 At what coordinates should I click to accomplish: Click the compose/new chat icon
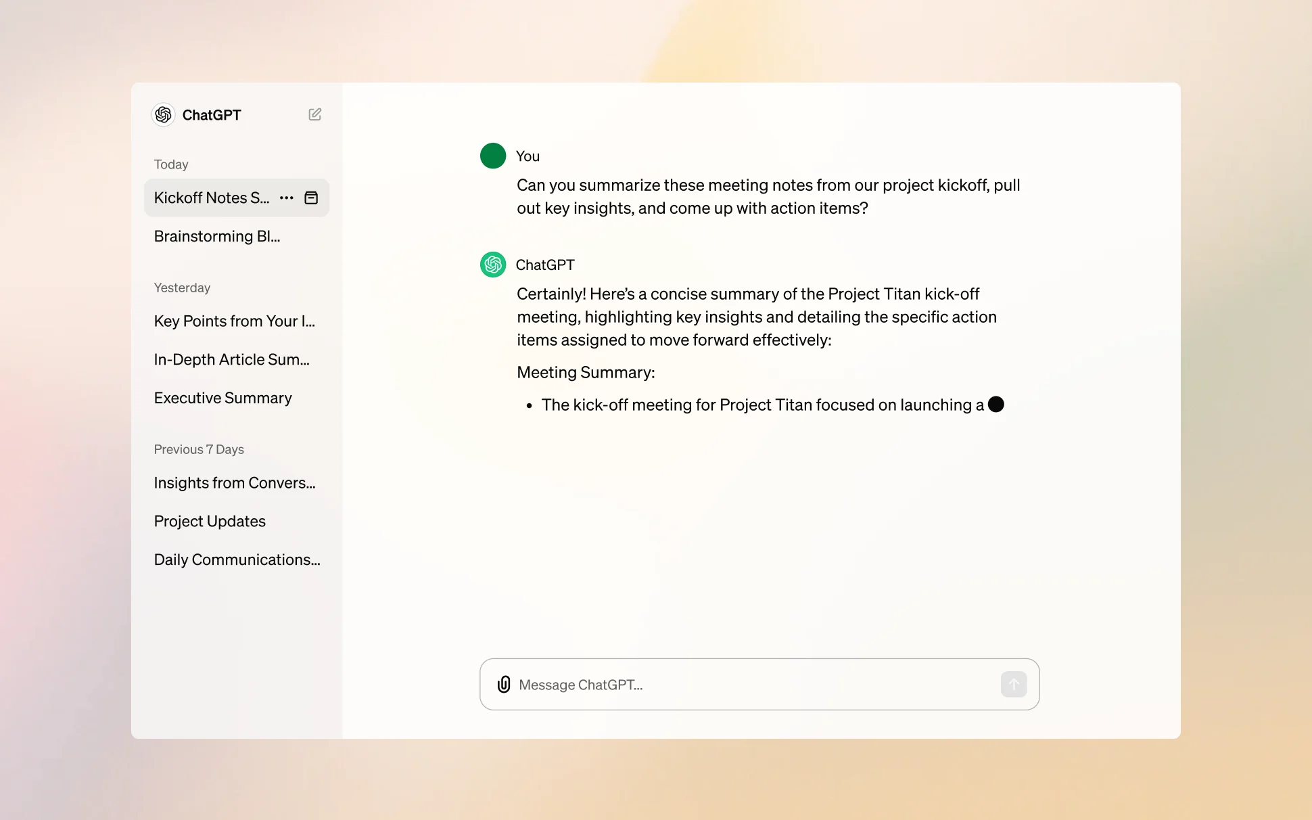point(317,114)
